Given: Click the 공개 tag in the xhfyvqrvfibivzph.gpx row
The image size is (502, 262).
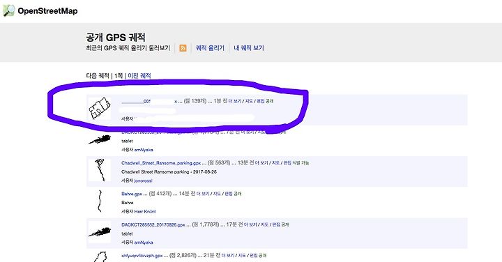Looking at the screenshot, I should [x=262, y=256].
